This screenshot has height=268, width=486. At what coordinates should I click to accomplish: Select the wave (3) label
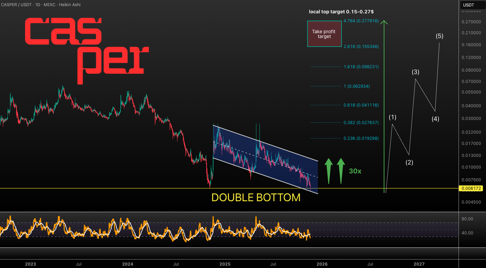click(416, 72)
